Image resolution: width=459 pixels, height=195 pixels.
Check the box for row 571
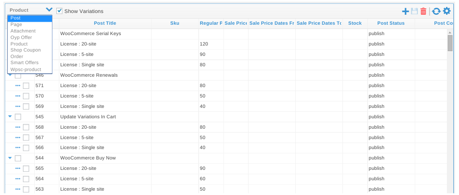tap(26, 86)
